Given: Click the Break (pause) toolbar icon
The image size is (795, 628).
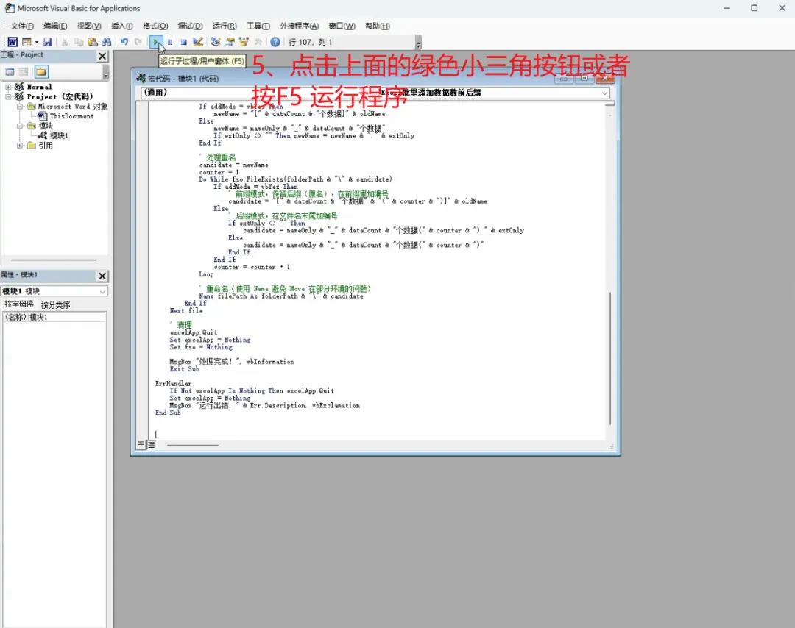Looking at the screenshot, I should tap(170, 42).
